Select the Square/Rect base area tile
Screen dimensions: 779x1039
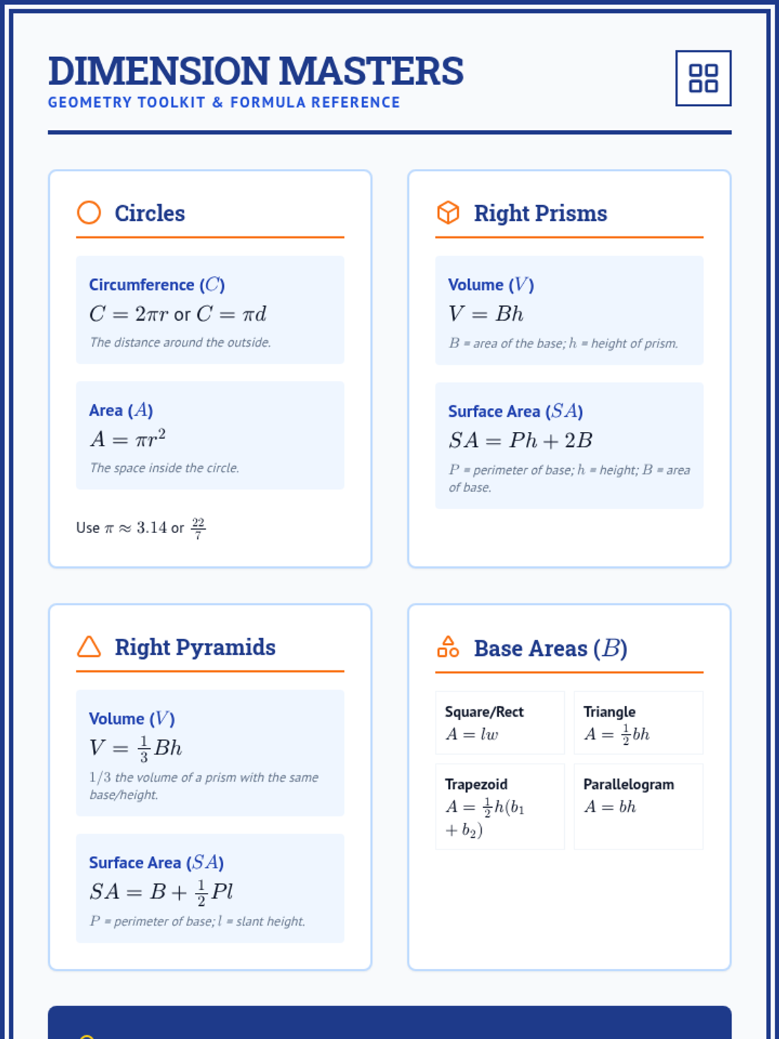[500, 723]
